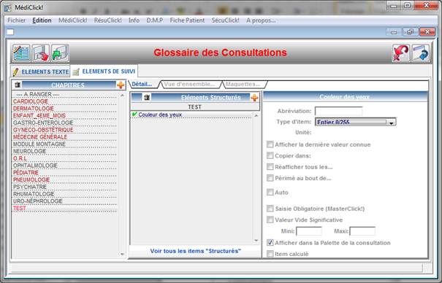Click the red undo/cancel icon at top right
Image resolution: width=442 pixels, height=283 pixels.
click(401, 53)
